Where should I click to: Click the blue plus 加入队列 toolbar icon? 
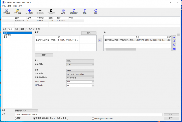[29, 10]
